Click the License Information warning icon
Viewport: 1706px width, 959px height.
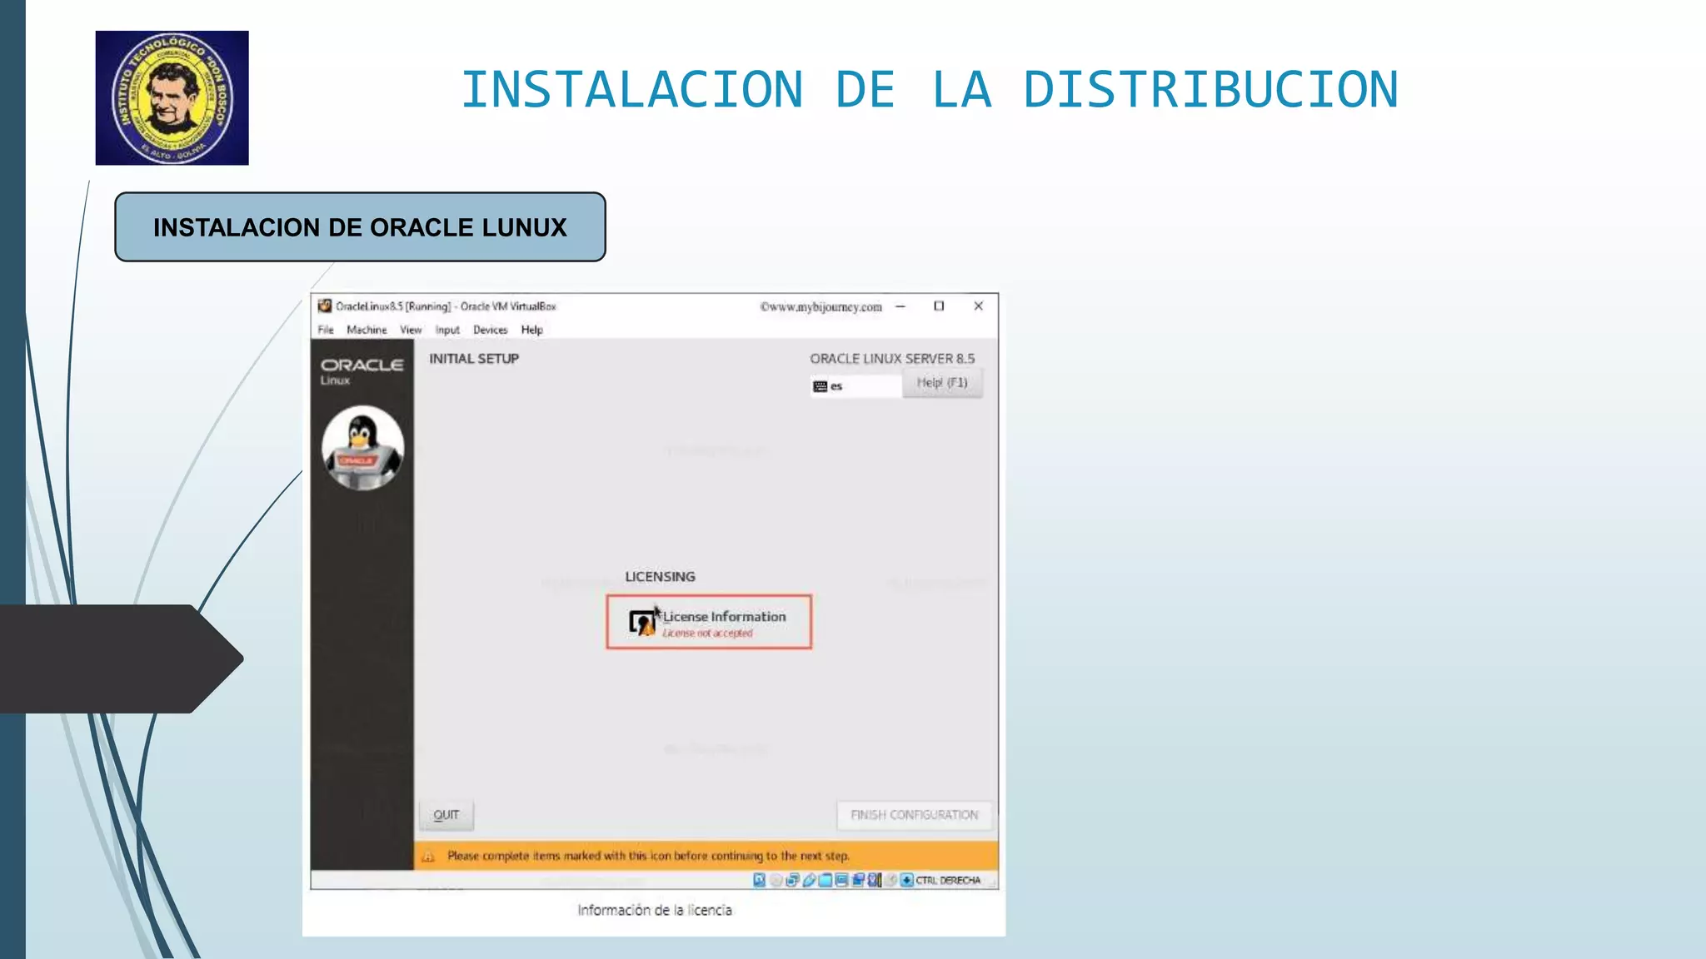[642, 623]
